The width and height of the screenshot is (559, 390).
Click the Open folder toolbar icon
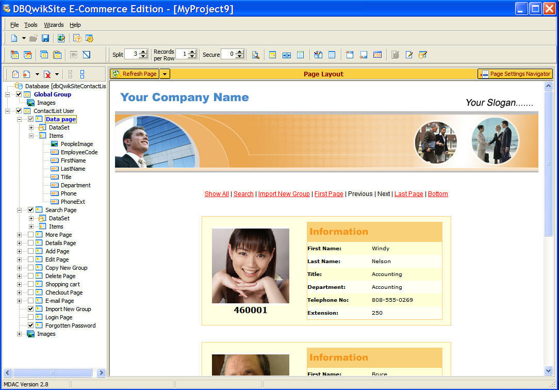coord(34,38)
